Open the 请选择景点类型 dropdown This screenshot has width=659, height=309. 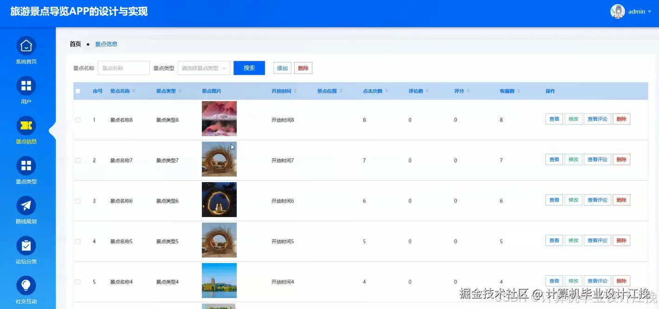click(x=204, y=68)
